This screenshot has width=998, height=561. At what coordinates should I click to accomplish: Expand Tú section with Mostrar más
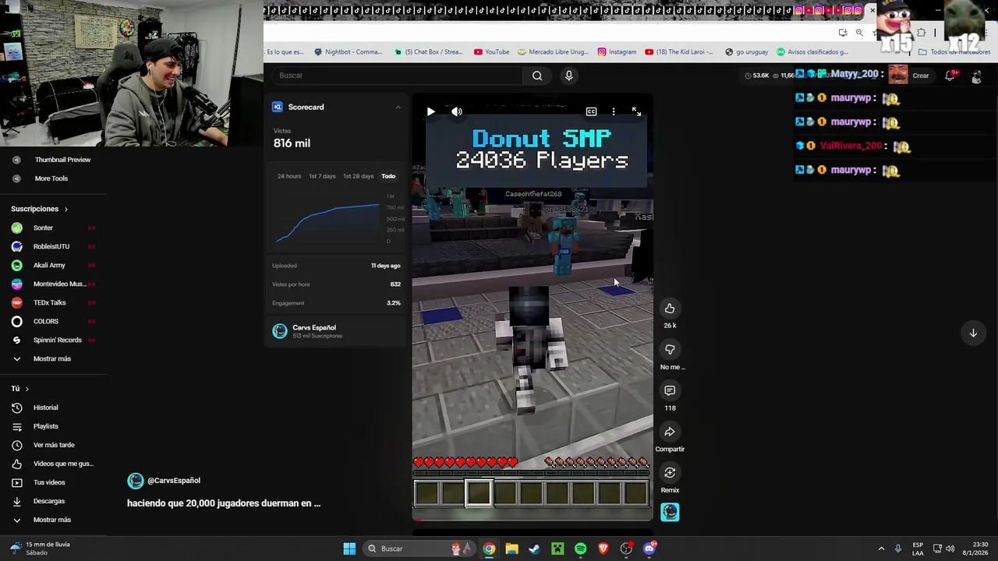[x=51, y=520]
